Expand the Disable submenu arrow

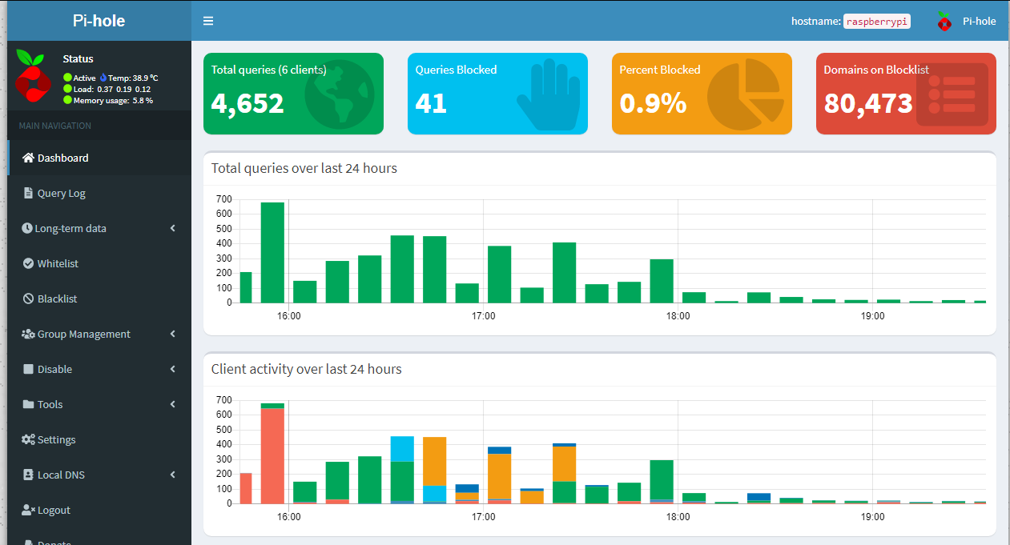click(x=173, y=369)
